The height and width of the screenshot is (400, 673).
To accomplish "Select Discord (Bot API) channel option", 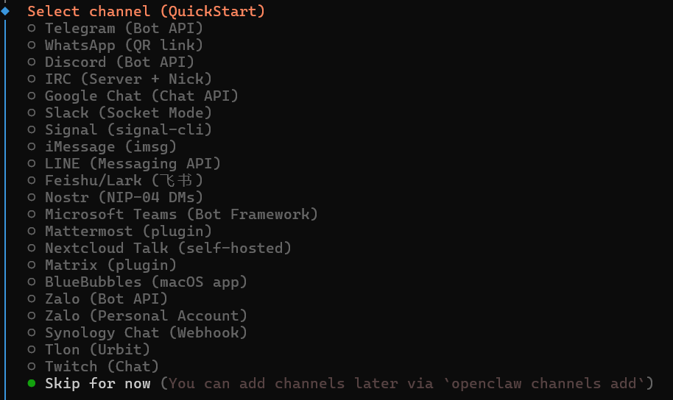I will coord(119,63).
